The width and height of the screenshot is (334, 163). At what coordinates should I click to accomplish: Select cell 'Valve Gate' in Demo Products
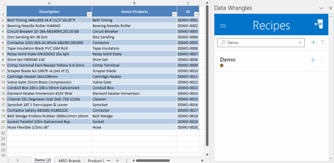click(x=134, y=82)
